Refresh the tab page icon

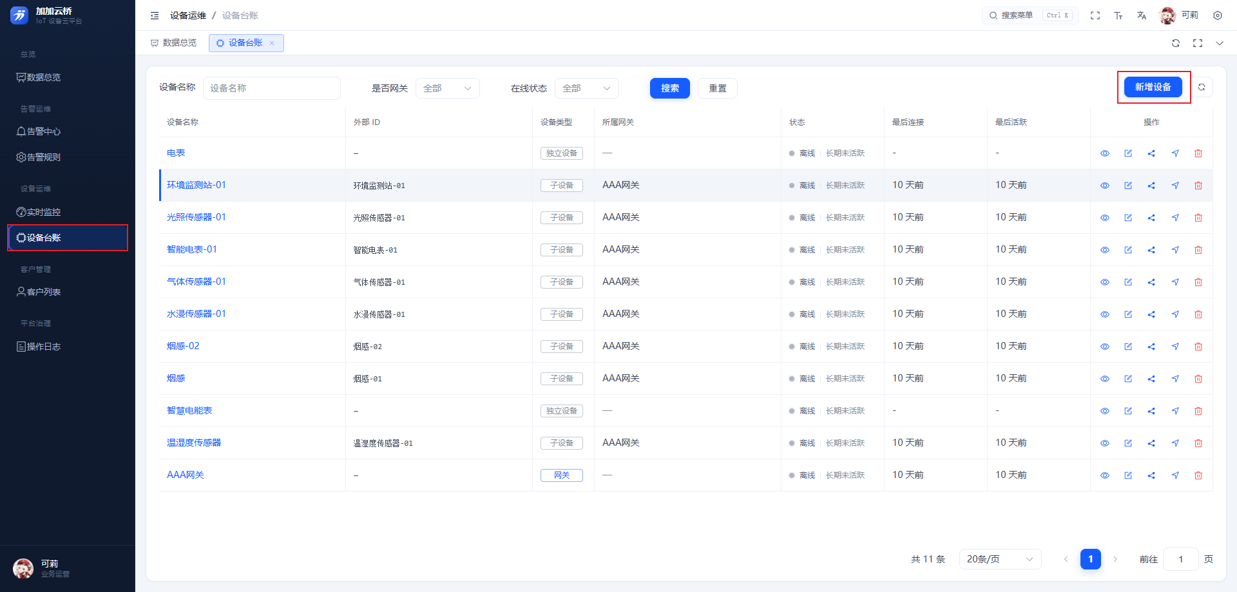pos(1176,43)
